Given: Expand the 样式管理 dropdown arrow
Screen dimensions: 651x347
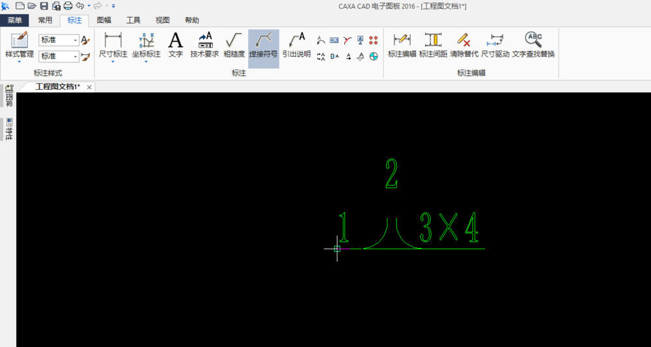Looking at the screenshot, I should [20, 62].
